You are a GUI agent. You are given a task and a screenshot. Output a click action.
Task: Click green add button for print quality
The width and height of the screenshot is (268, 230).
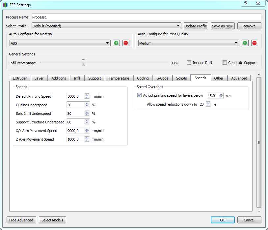click(x=245, y=43)
